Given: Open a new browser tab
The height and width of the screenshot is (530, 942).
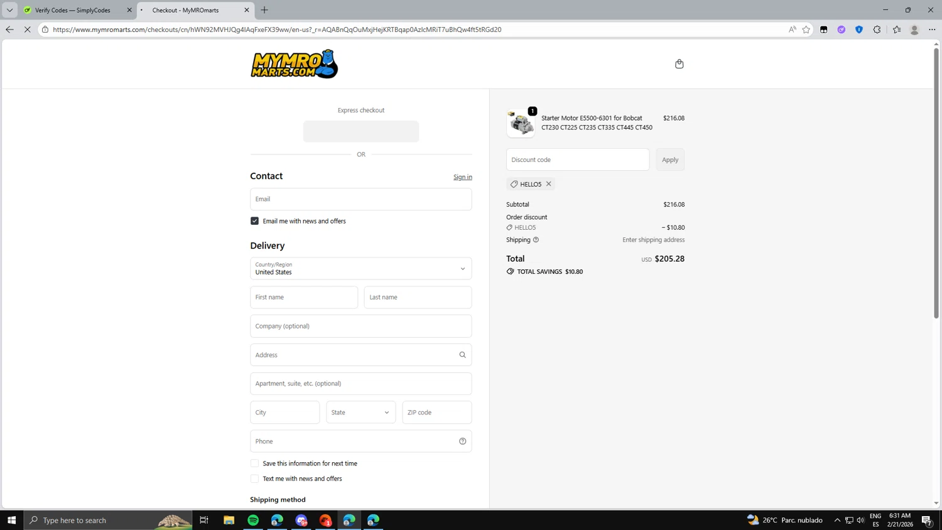Looking at the screenshot, I should point(264,10).
